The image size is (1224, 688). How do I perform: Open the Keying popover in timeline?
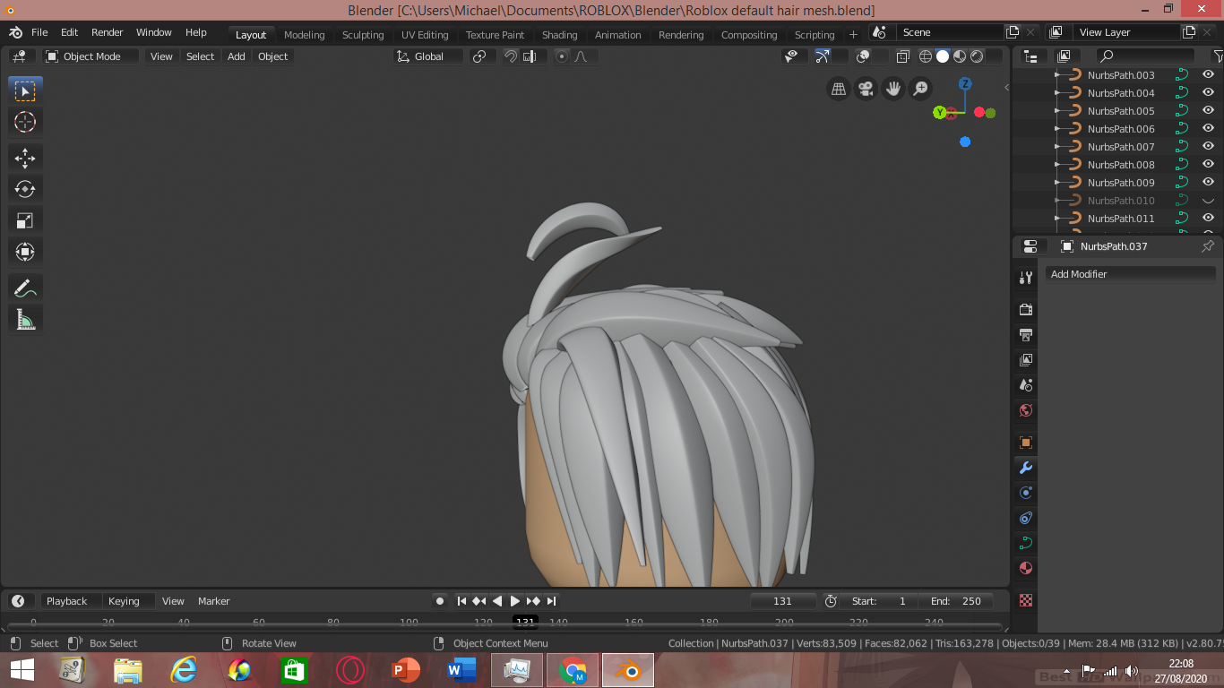point(124,601)
